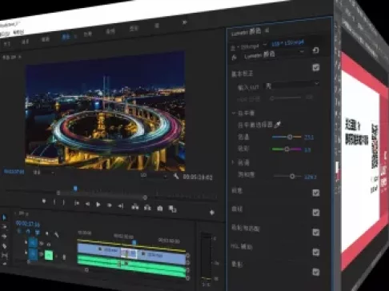389x291 pixels.
Task: Choose the Selection tool in tools panel
Action: 4,217
